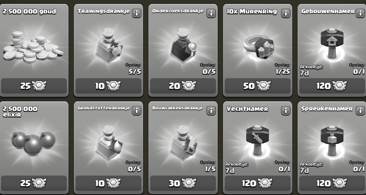Buy 10x Murenring for 50 medals
366x195 pixels.
point(257,86)
